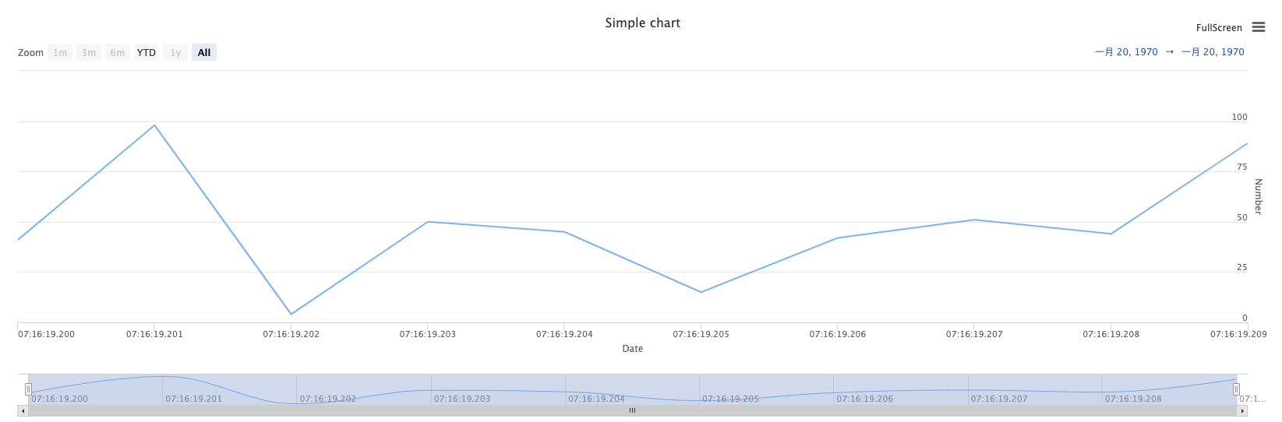Grab the left navigator handle
This screenshot has width=1282, height=422.
point(28,389)
